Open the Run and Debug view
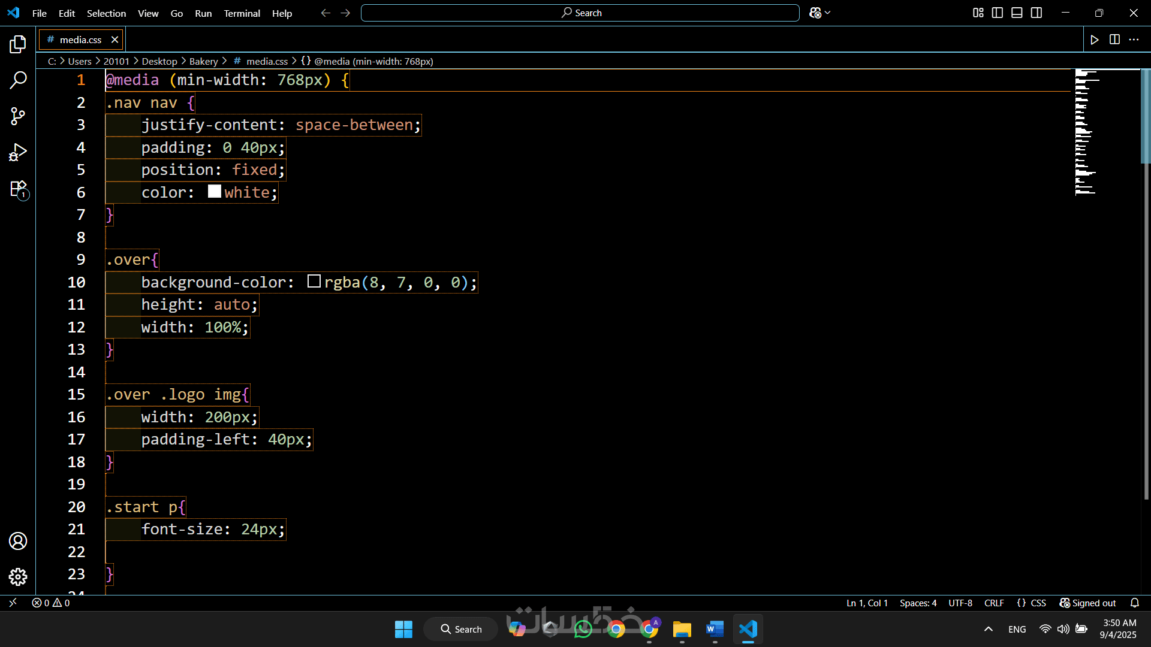1151x647 pixels. pyautogui.click(x=18, y=152)
